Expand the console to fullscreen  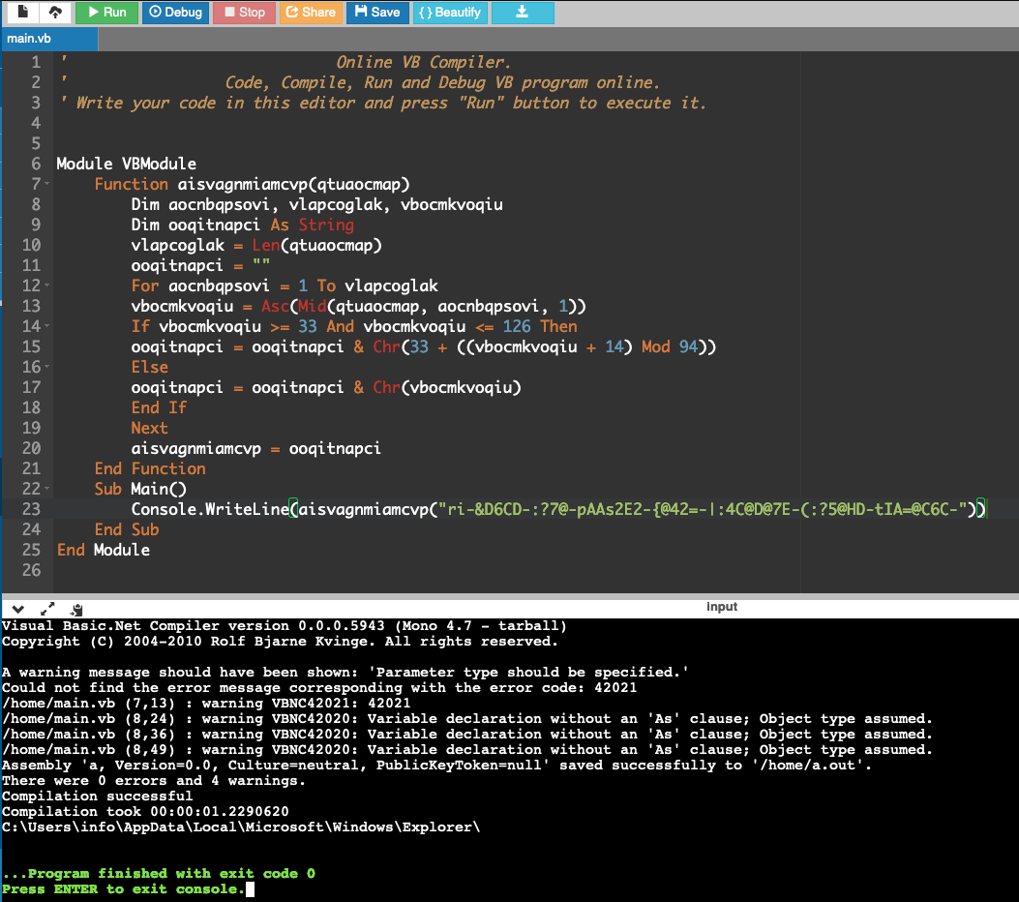coord(47,609)
